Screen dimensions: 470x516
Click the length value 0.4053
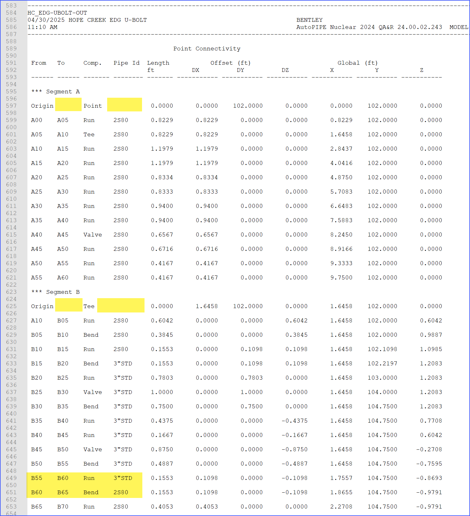pyautogui.click(x=162, y=507)
